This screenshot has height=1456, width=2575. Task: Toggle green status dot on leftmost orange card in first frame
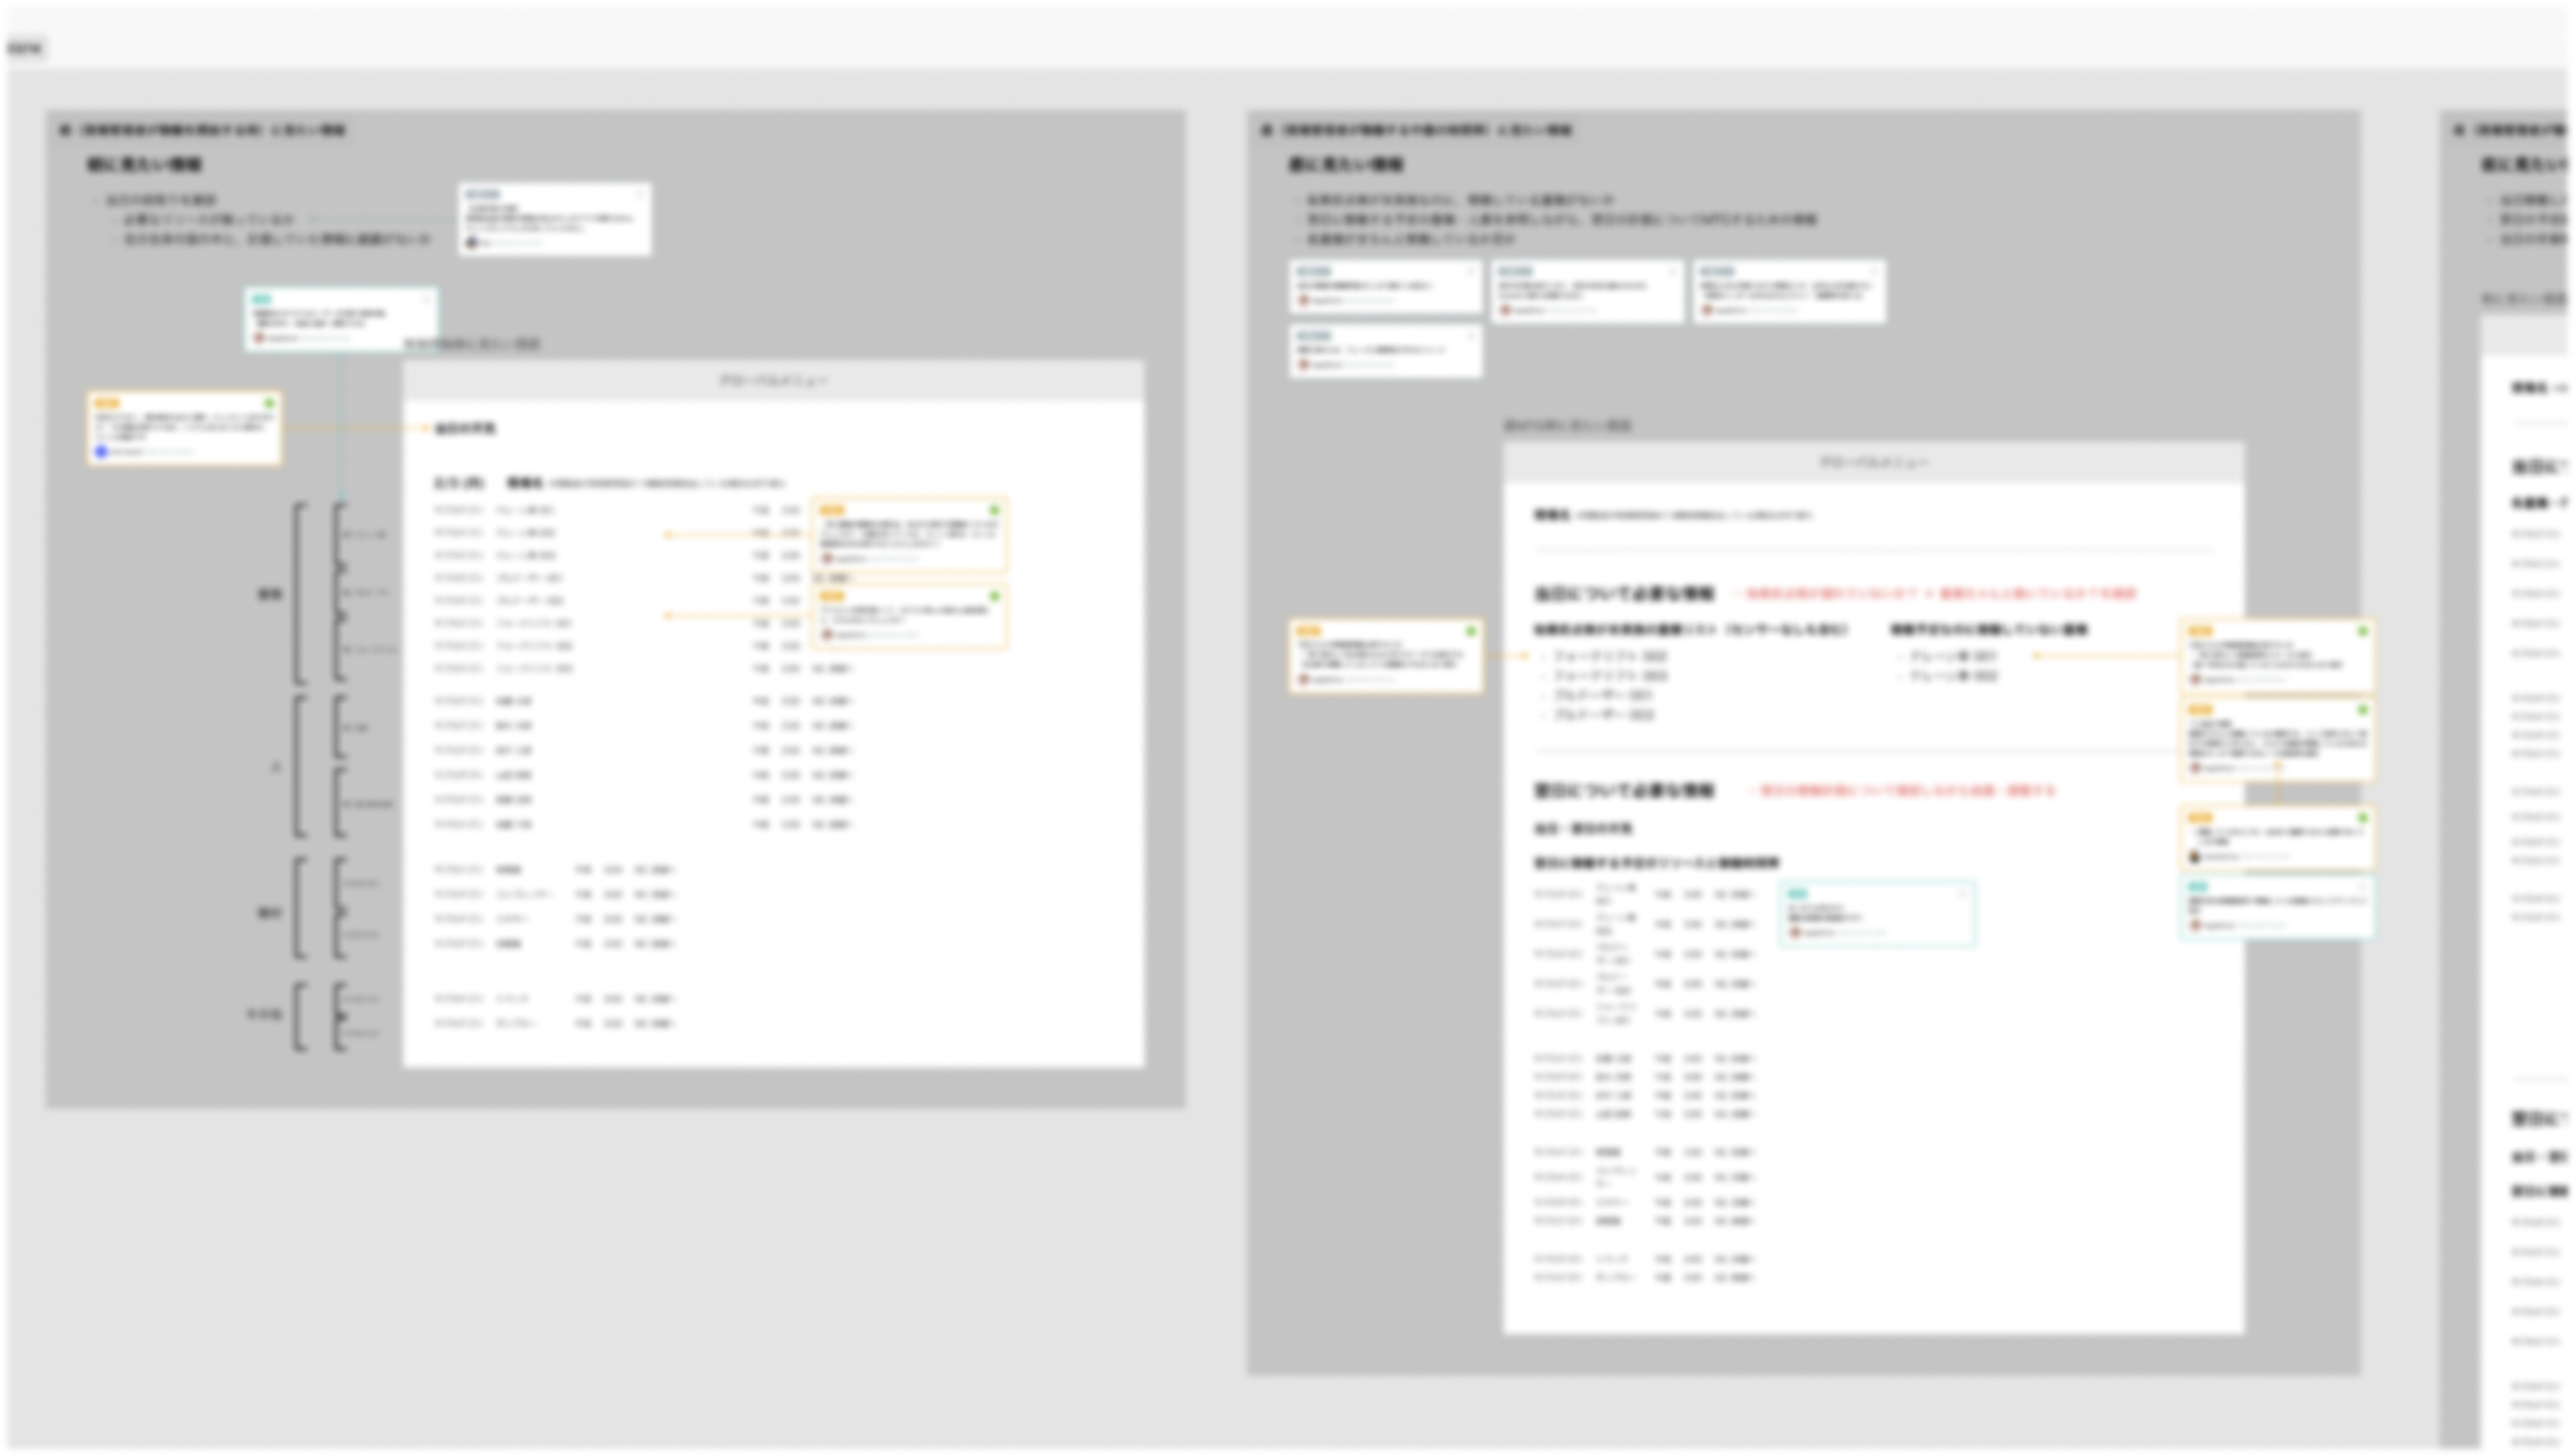coord(269,403)
